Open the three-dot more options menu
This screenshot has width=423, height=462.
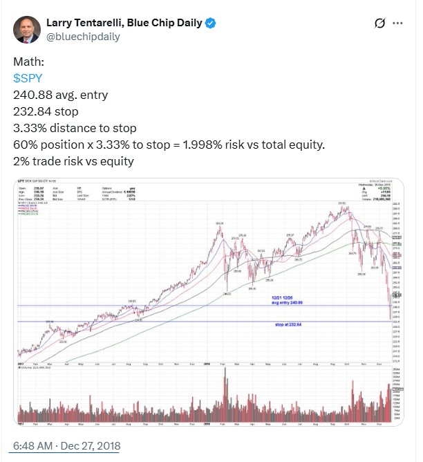pos(397,24)
